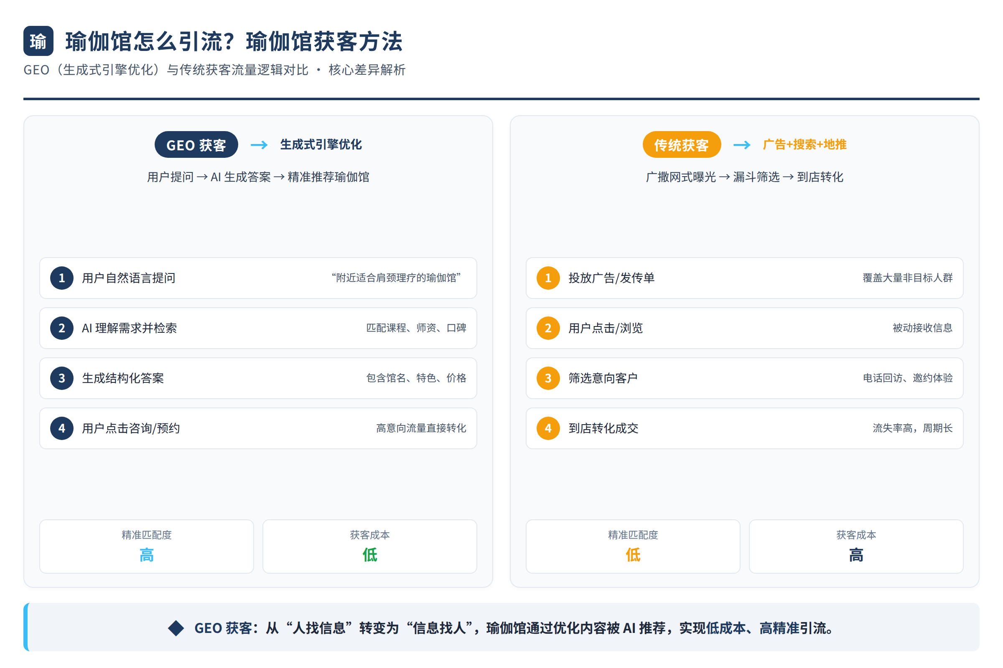This screenshot has height=668, width=1003.
Task: Click the orange label 广告+搜索+地推
Action: click(805, 145)
